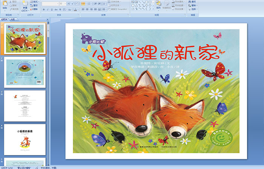Image resolution: width=264 pixels, height=169 pixels.
Task: Click the Cut command
Action: (x=13, y=2)
